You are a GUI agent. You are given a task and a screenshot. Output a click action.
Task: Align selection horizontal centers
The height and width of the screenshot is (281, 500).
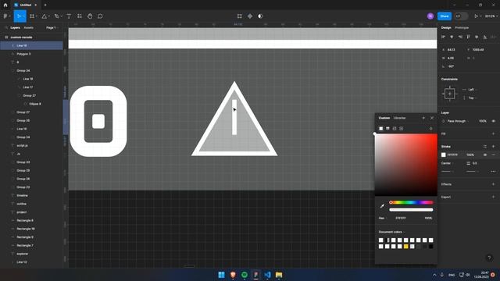[452, 37]
